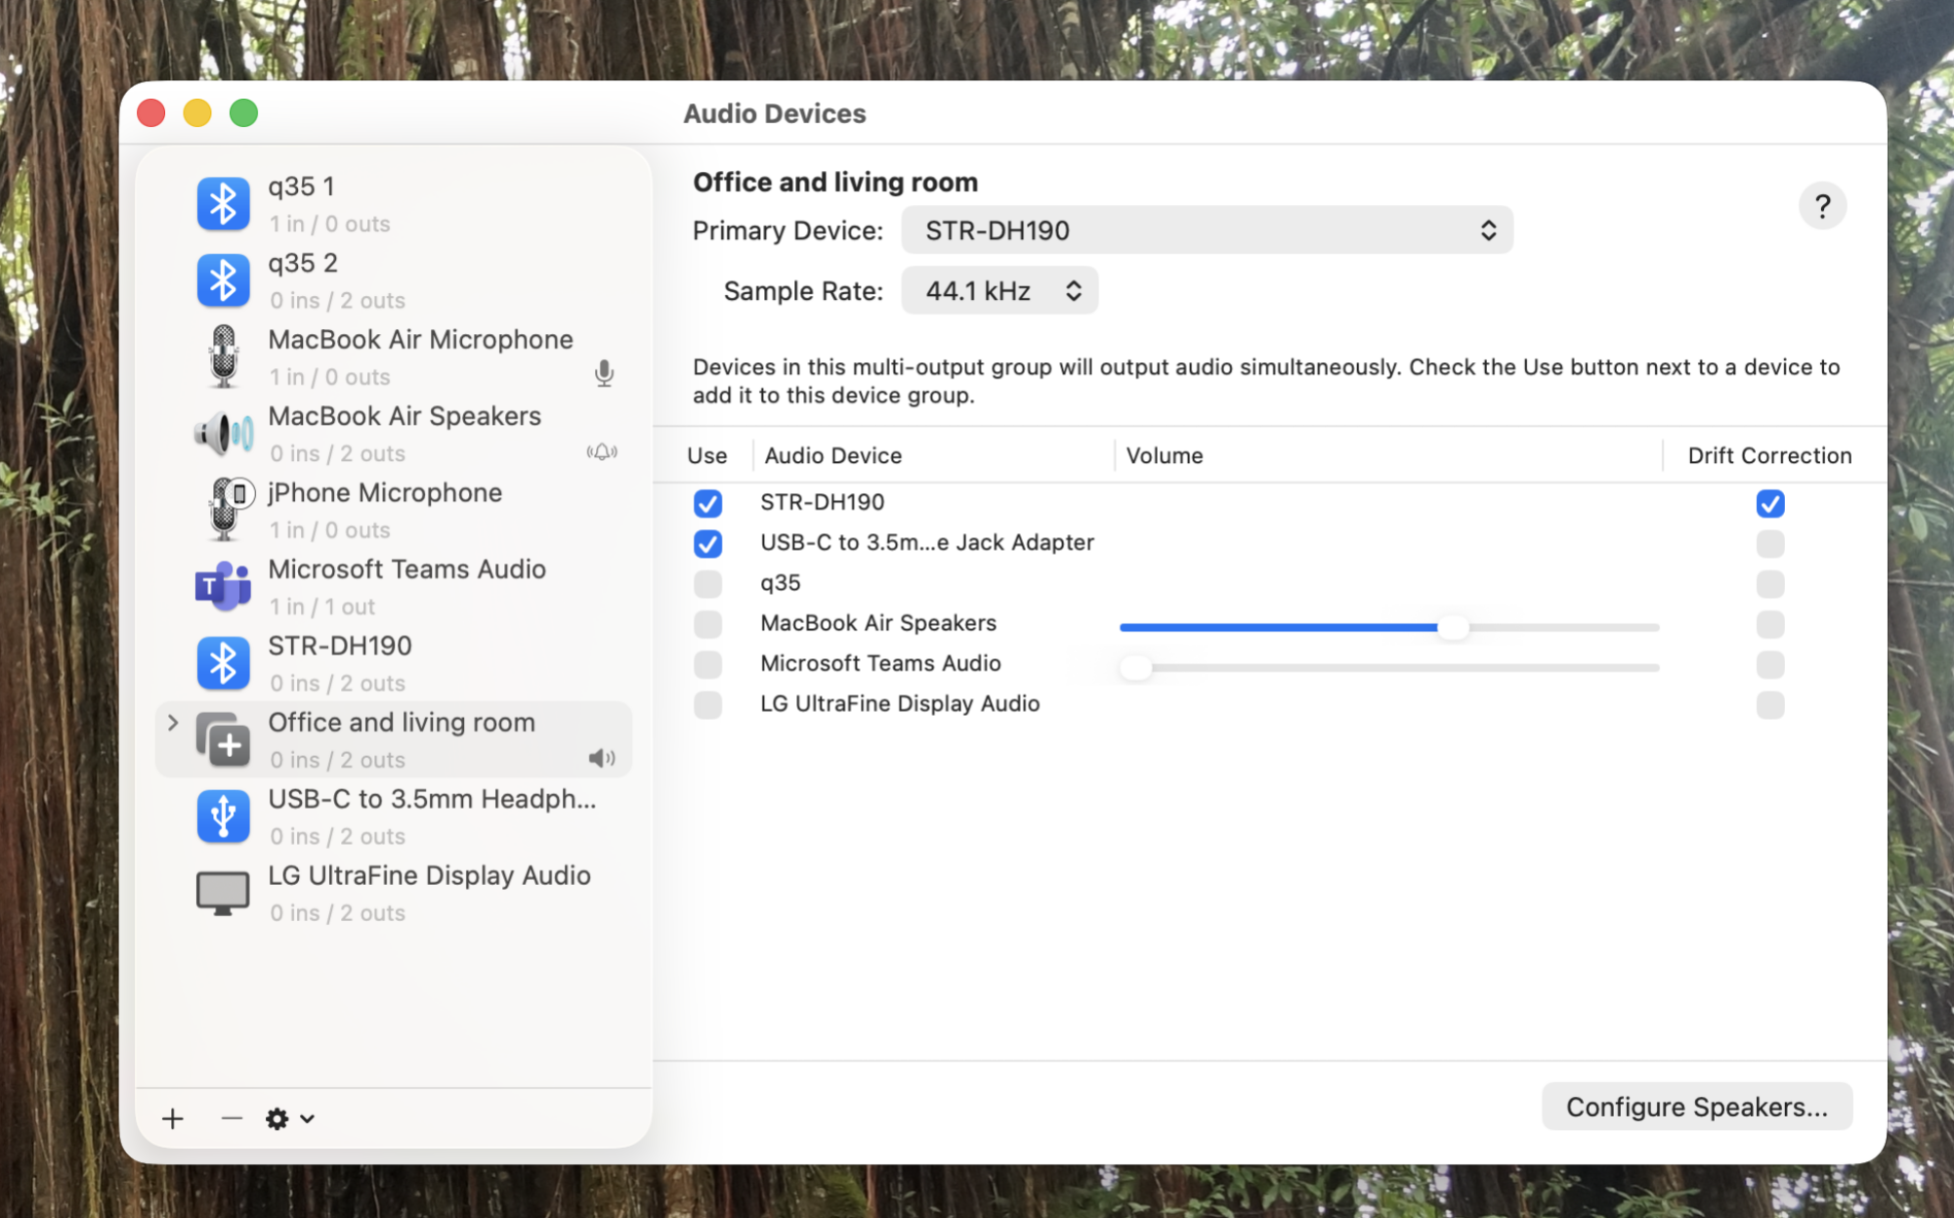Viewport: 1954px width, 1218px height.
Task: Select the 'MacBook Air Speakers' sidebar device name
Action: (404, 416)
